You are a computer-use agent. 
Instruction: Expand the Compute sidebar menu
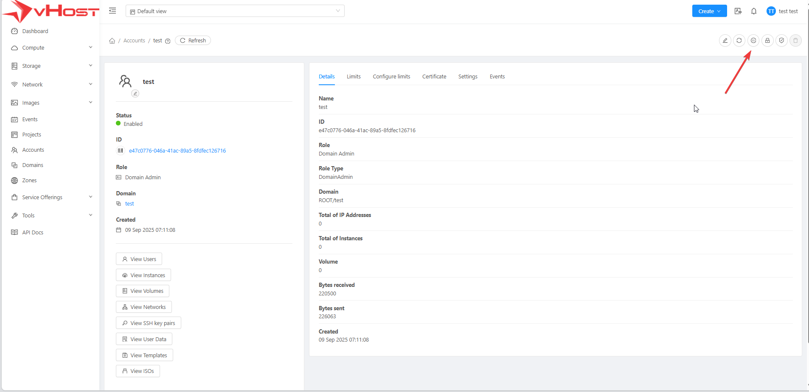51,48
